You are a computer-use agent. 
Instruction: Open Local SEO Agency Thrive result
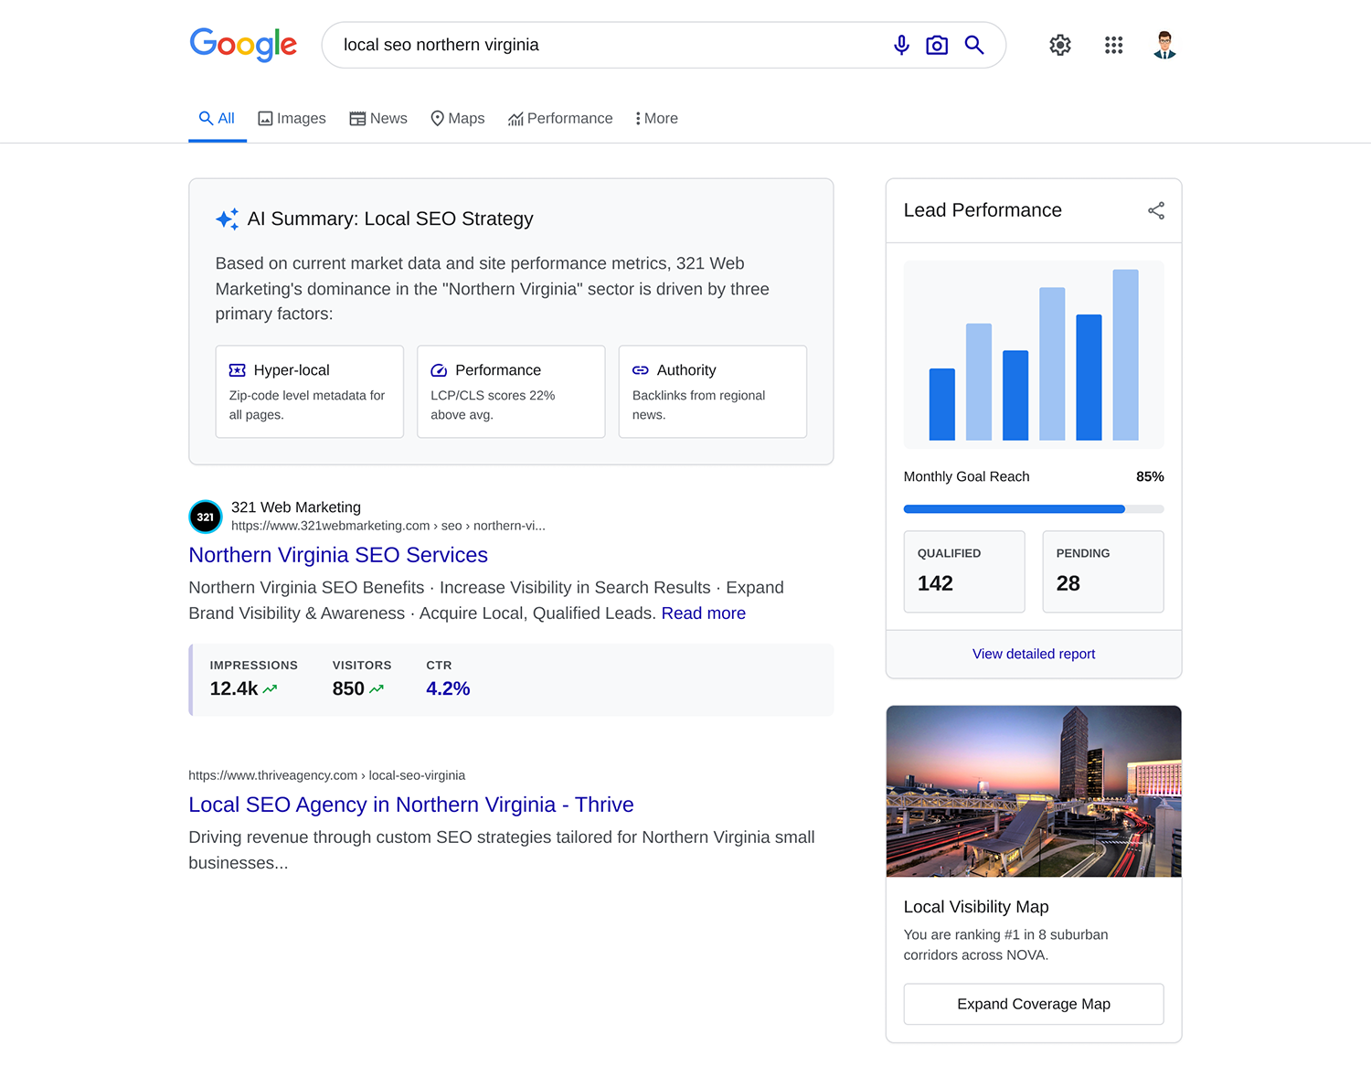pyautogui.click(x=411, y=805)
